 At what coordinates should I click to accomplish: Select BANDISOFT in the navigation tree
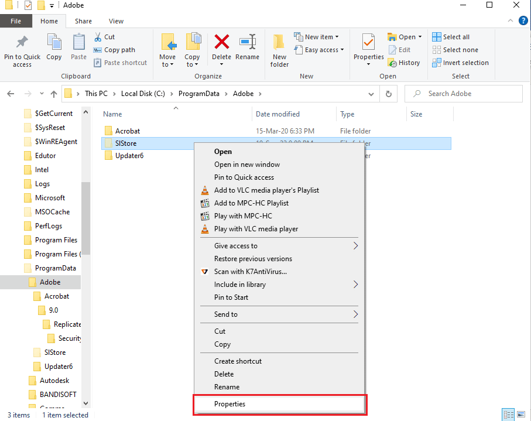click(x=58, y=395)
